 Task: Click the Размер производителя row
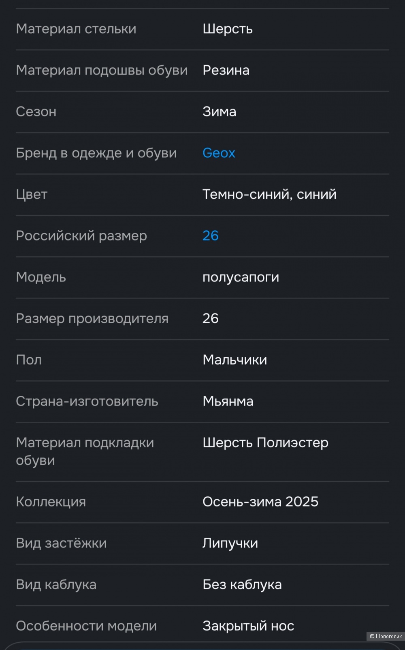click(92, 318)
